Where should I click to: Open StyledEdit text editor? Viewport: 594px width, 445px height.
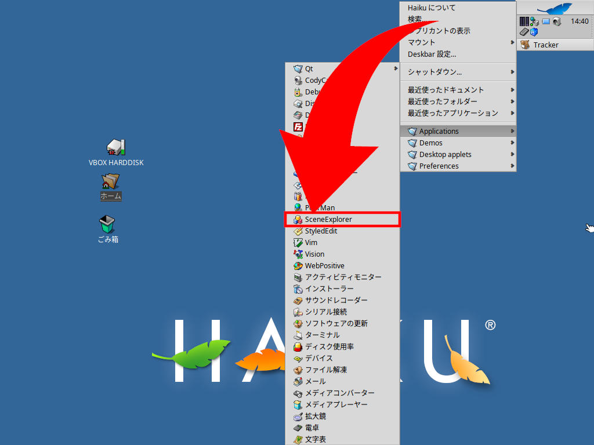click(x=342, y=231)
